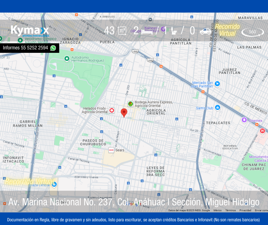Click the Abarrotes y Víveres label
Screen dimensions: 268x225
(86, 177)
